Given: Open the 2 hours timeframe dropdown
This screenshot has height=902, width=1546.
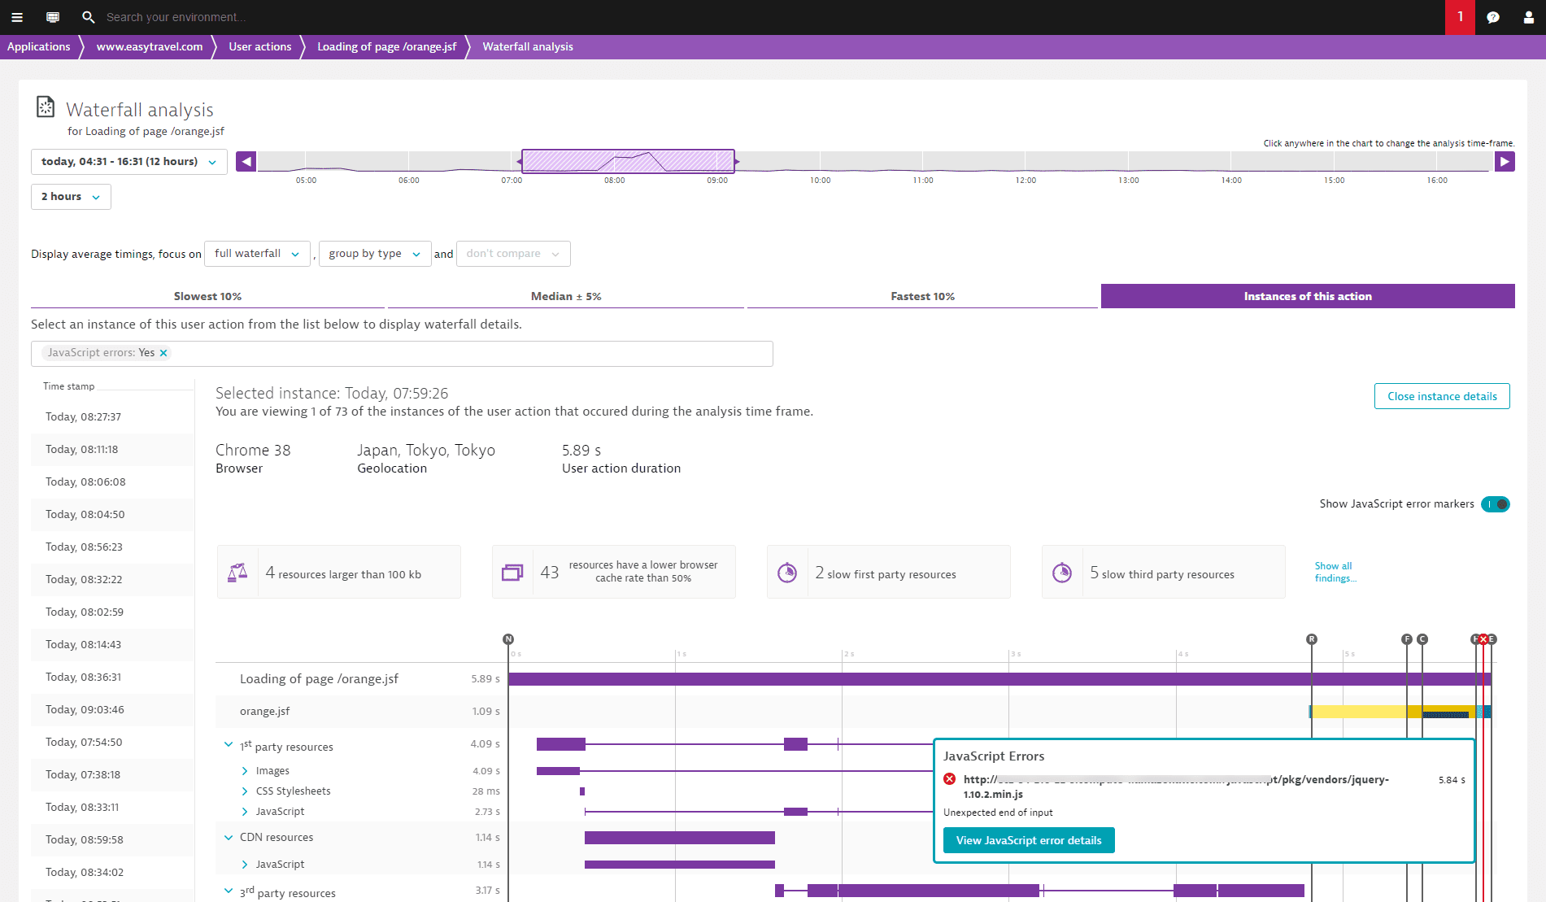Looking at the screenshot, I should [71, 197].
